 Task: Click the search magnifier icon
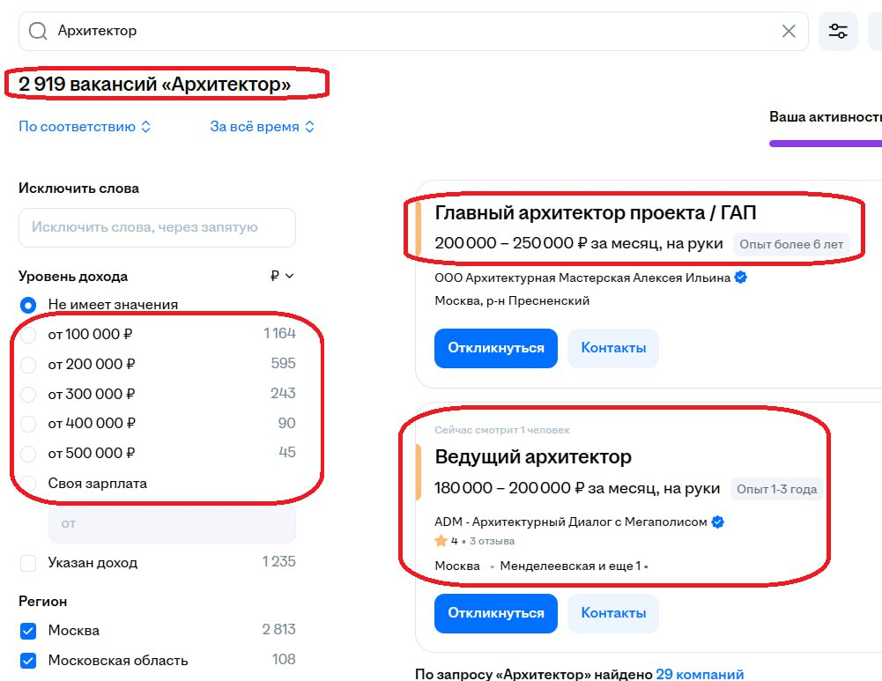(38, 31)
